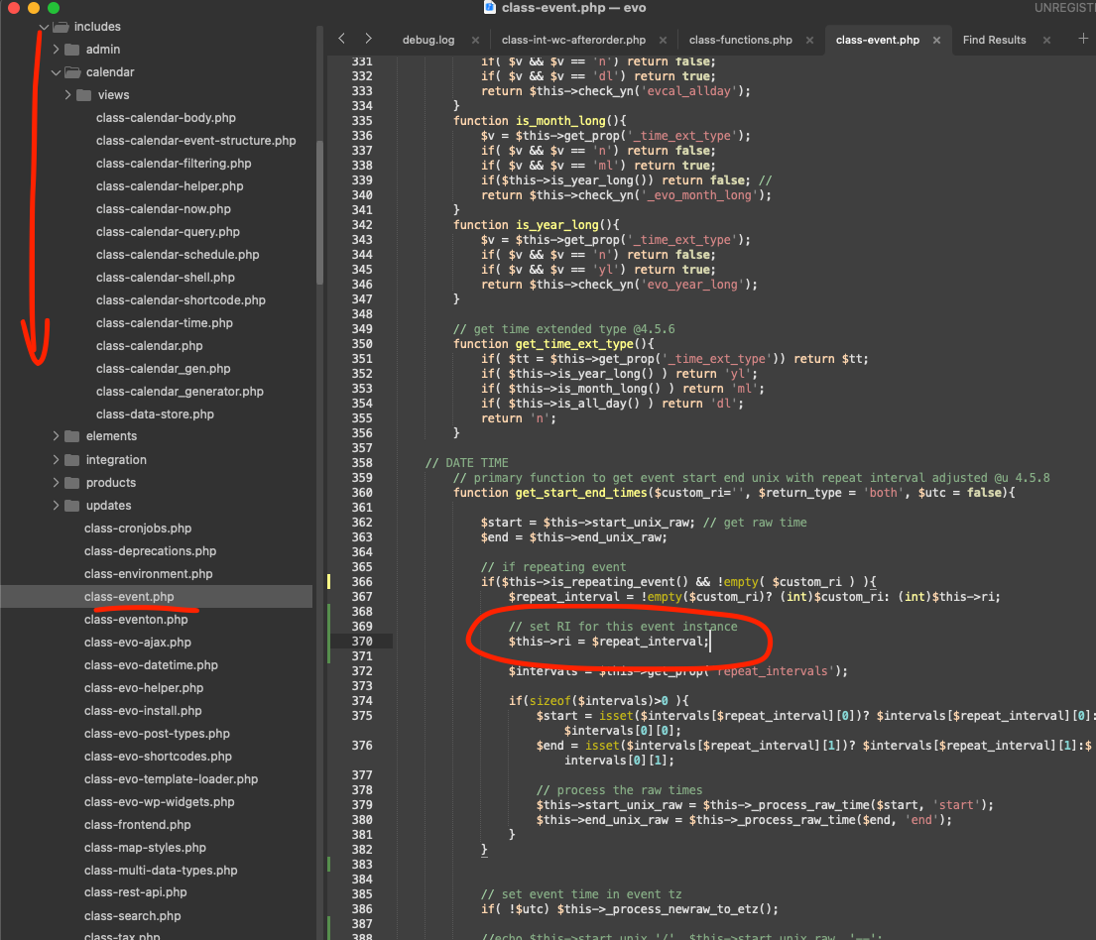Open class-calendar_gen.php file
Viewport: 1096px width, 940px height.
pyautogui.click(x=163, y=369)
